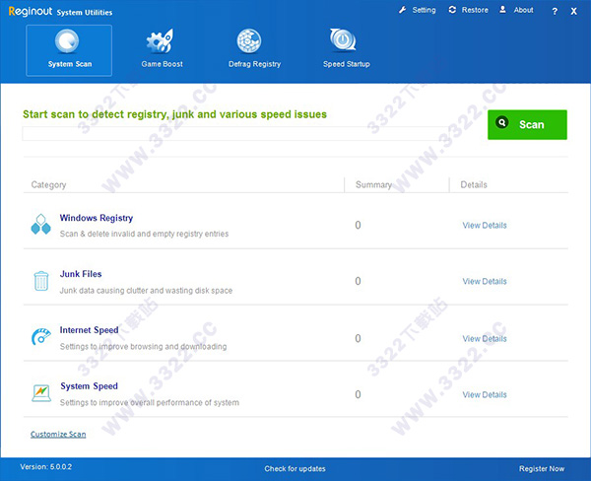Screen dimensions: 591x481
Task: Click the Speed Startup power icon
Action: click(343, 39)
